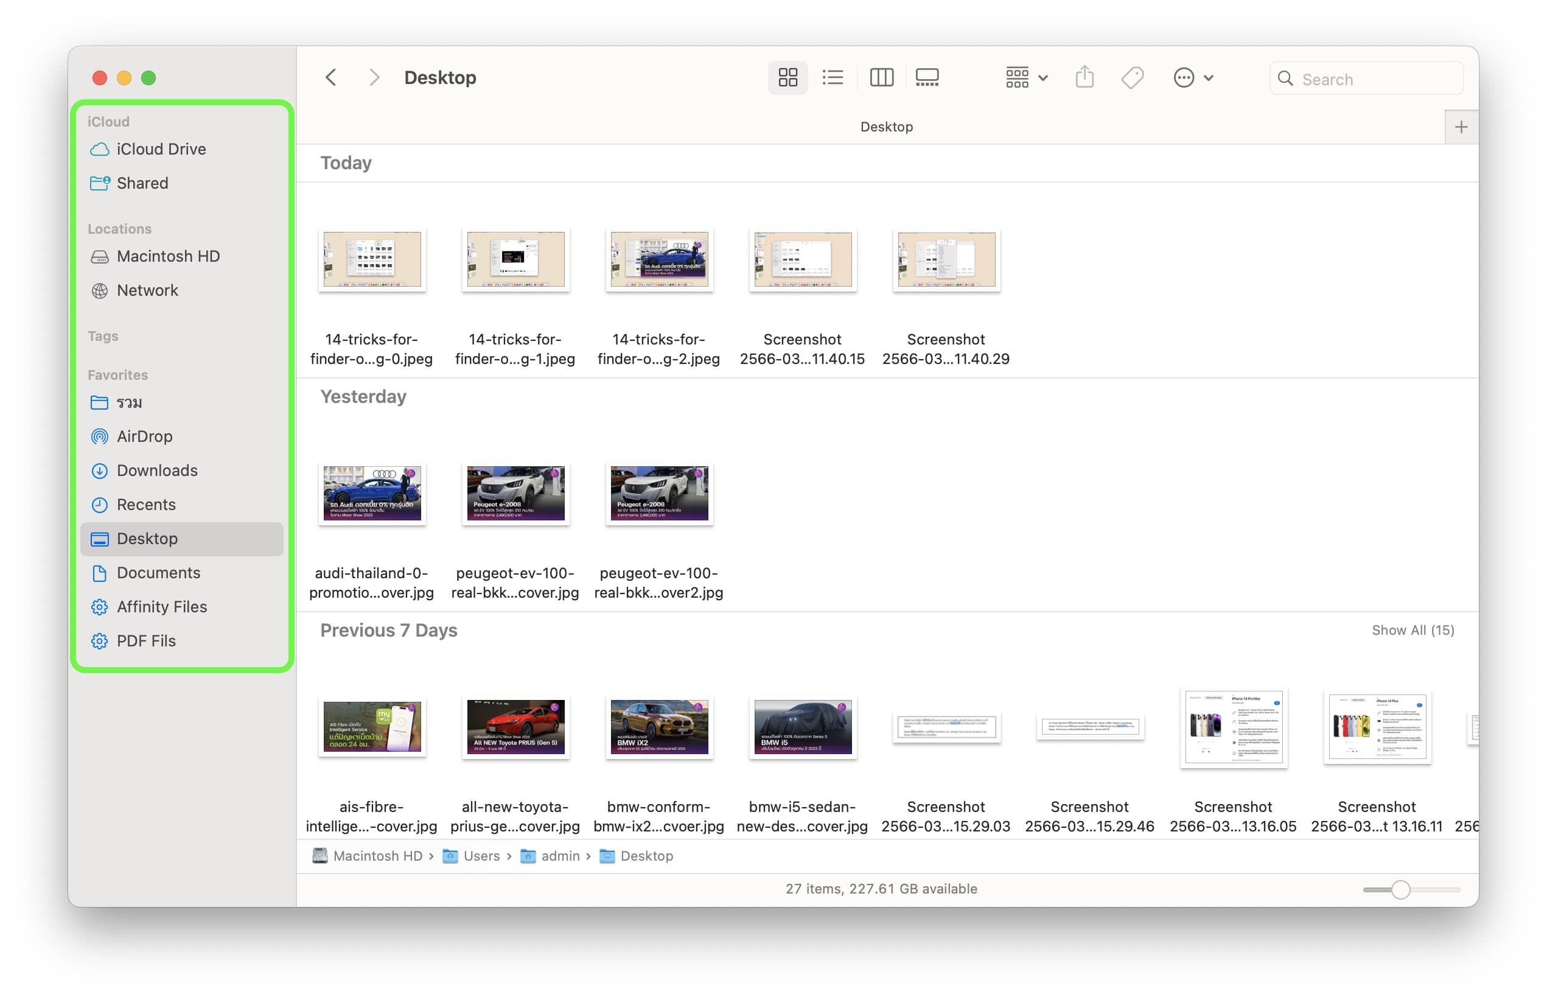
Task: Open iCloud Drive in sidebar
Action: (x=161, y=149)
